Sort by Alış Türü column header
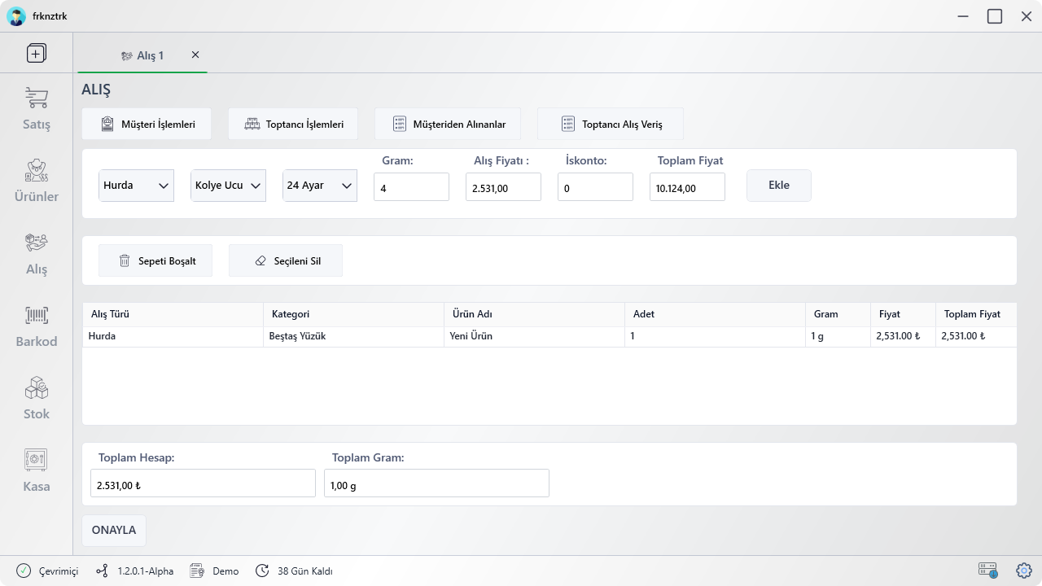Screen dimensions: 1042x586 173,314
